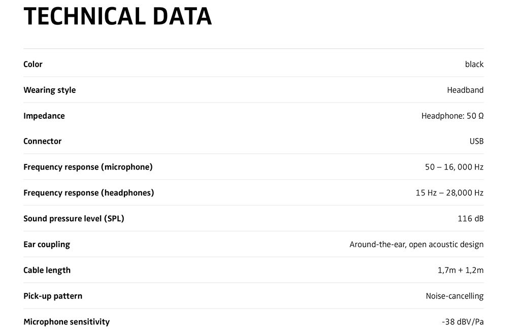Viewport: 520px width, 333px height.
Task: Click the '1,7m + 1,2m' cable length
Action: click(461, 271)
